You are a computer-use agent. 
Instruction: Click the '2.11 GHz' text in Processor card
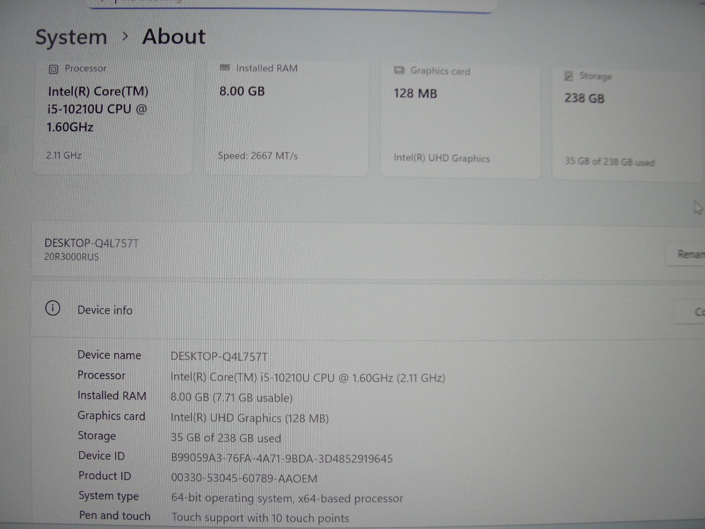pos(64,155)
